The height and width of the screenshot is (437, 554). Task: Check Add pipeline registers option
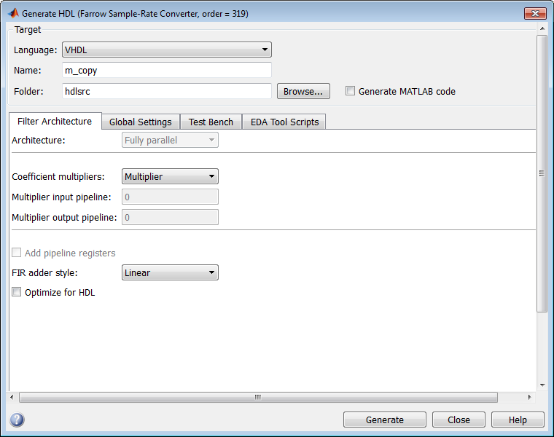tap(16, 253)
